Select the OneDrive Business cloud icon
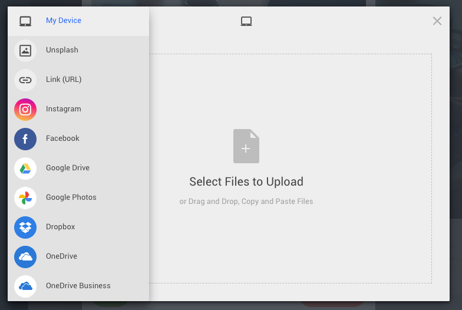The width and height of the screenshot is (462, 310). click(x=25, y=286)
